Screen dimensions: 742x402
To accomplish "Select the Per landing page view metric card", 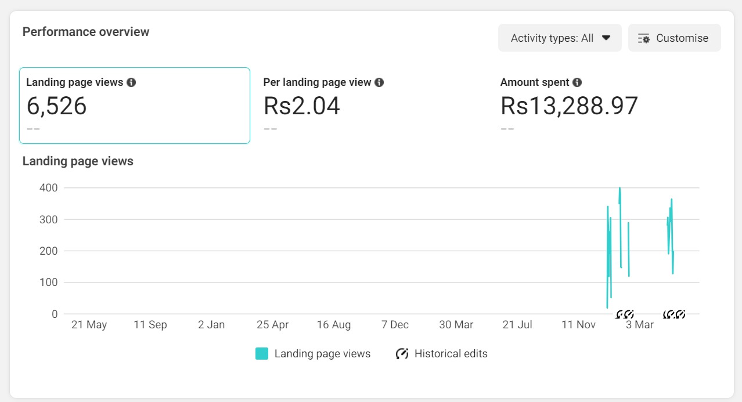I will [372, 106].
